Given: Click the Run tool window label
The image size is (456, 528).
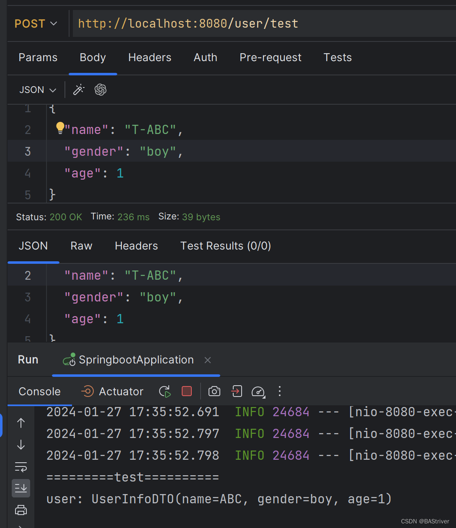Looking at the screenshot, I should click(28, 360).
